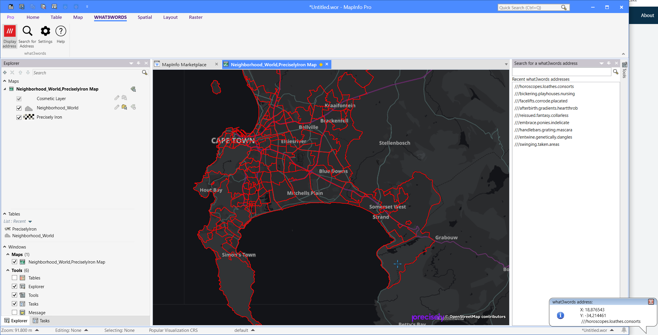Toggle the map window checkbox under Windows
Image resolution: width=658 pixels, height=335 pixels.
point(14,262)
